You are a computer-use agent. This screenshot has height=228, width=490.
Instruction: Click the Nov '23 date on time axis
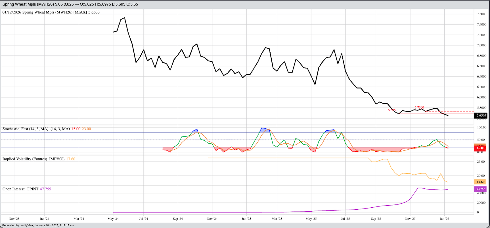point(14,219)
